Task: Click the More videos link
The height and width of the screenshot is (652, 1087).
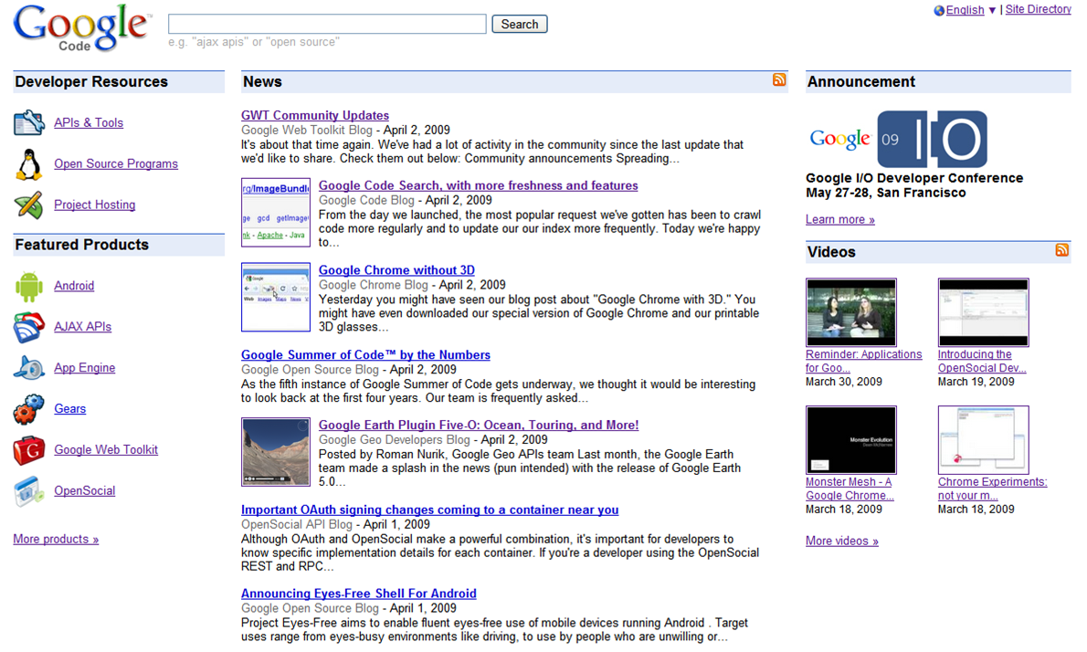Action: pos(841,542)
